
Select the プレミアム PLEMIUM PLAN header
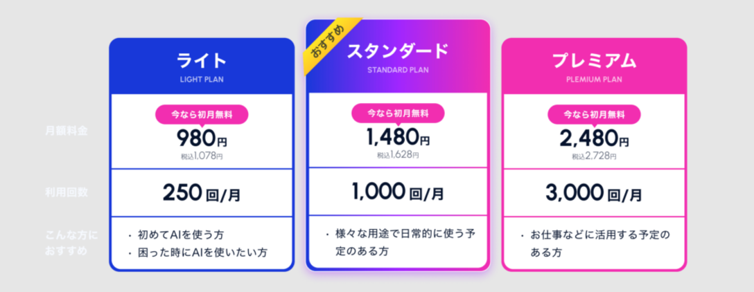(x=594, y=66)
